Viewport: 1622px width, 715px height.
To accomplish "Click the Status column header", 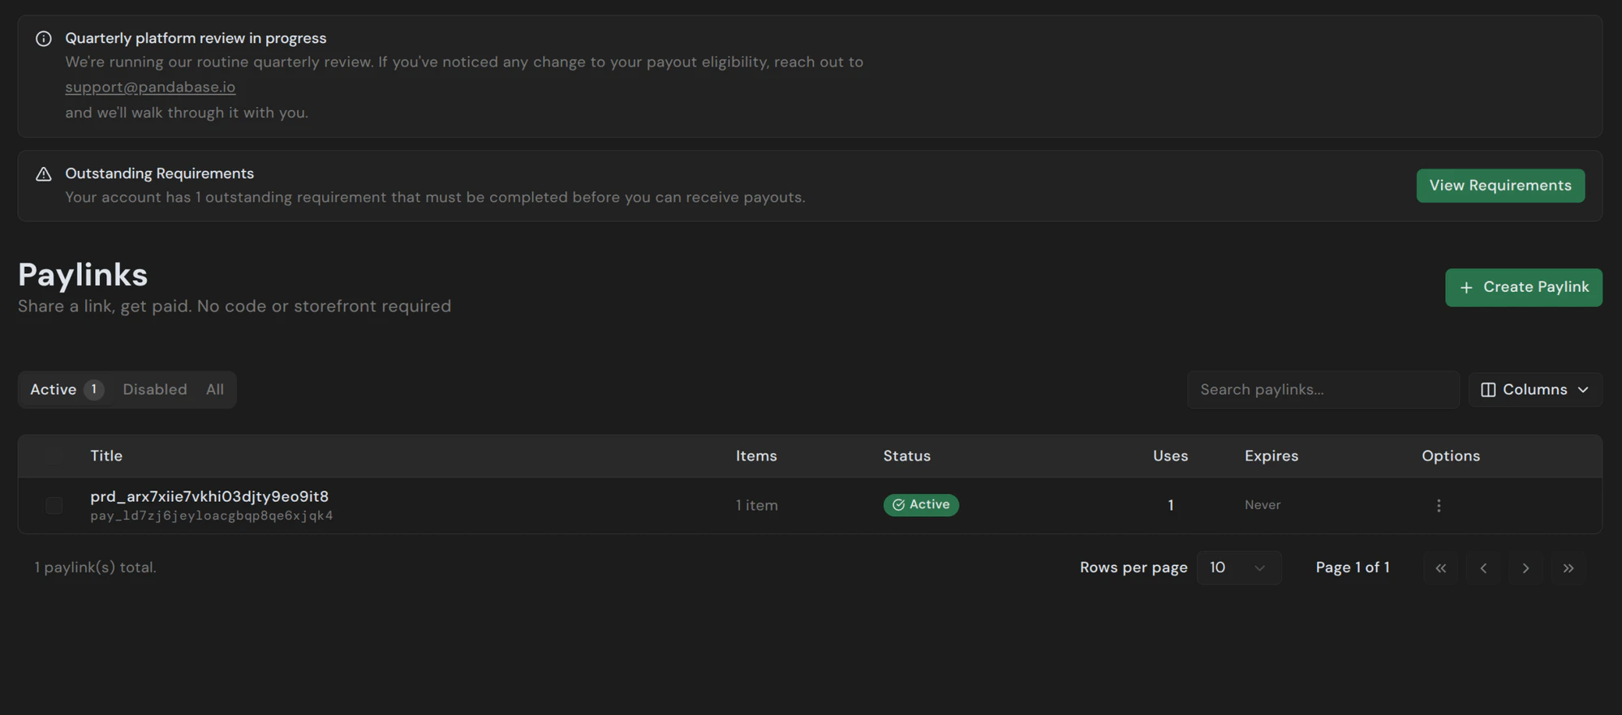I will 907,456.
